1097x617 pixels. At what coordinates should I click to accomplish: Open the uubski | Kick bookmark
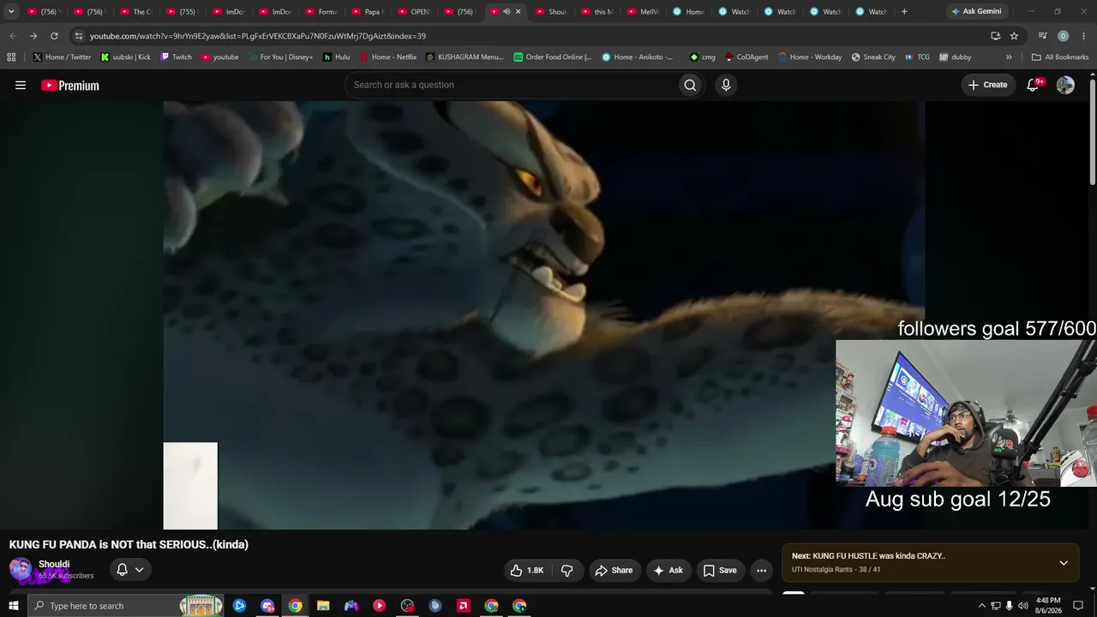126,57
